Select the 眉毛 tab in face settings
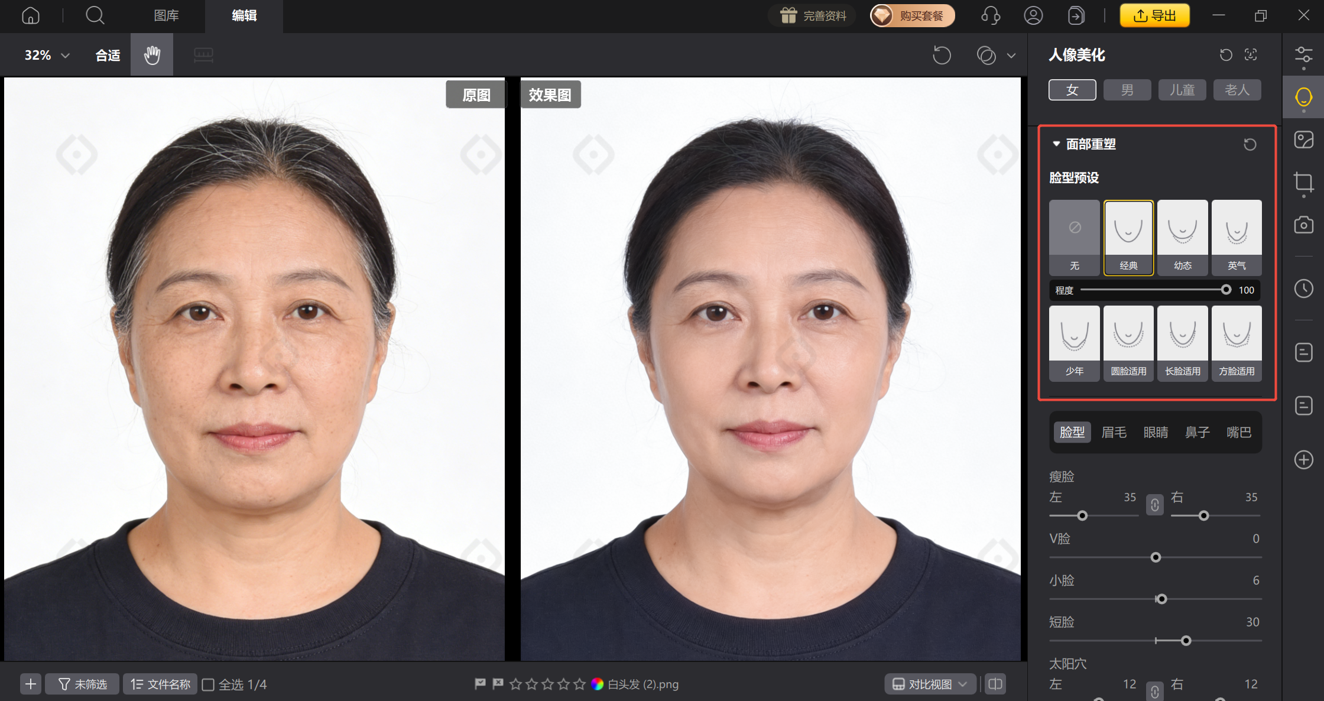Viewport: 1324px width, 701px height. click(1114, 432)
